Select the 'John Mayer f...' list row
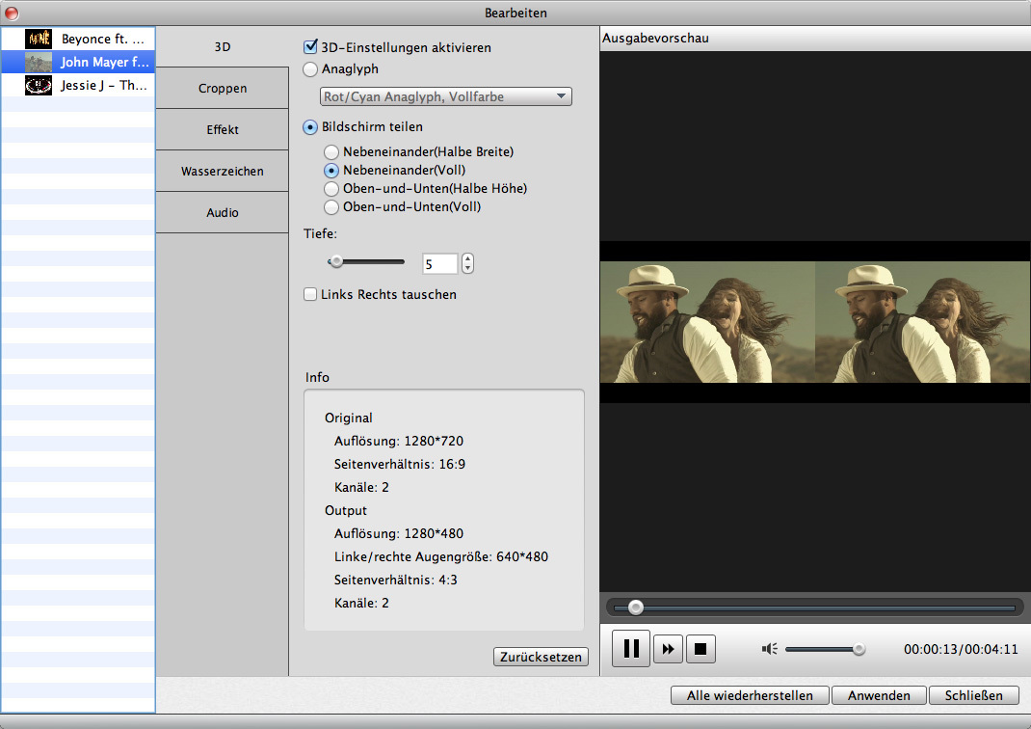 coord(78,62)
